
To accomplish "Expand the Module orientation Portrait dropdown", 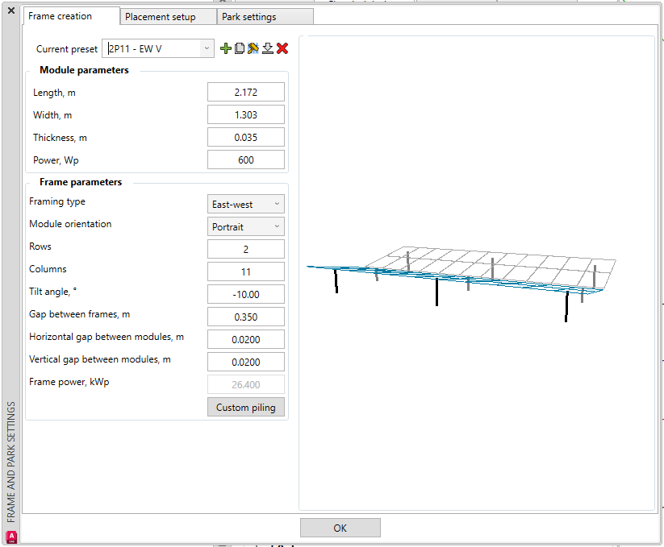I will (x=246, y=226).
